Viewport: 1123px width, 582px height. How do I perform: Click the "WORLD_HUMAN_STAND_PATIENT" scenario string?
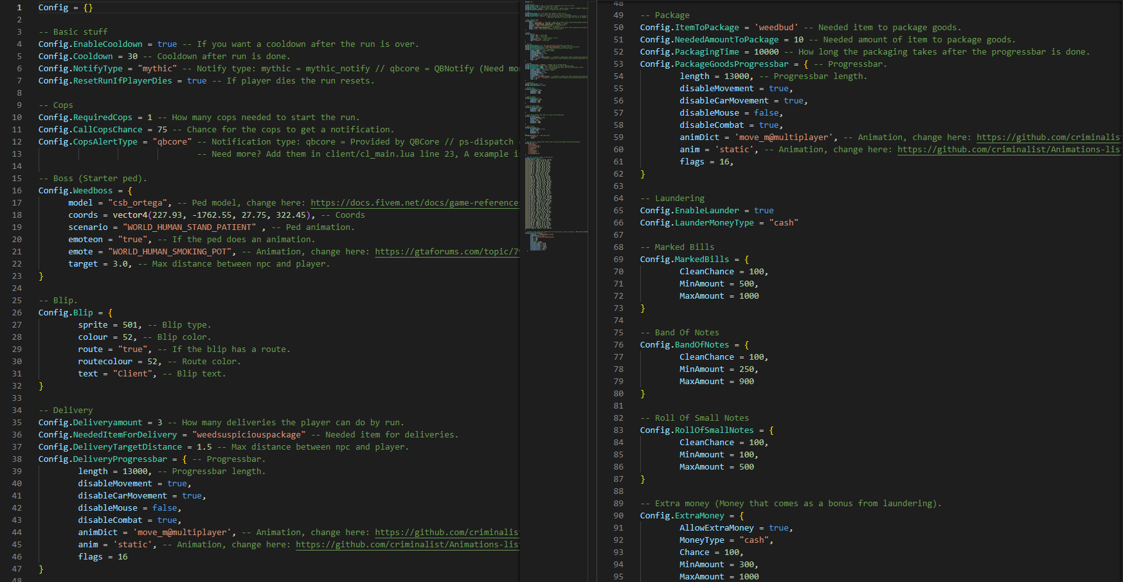point(190,227)
